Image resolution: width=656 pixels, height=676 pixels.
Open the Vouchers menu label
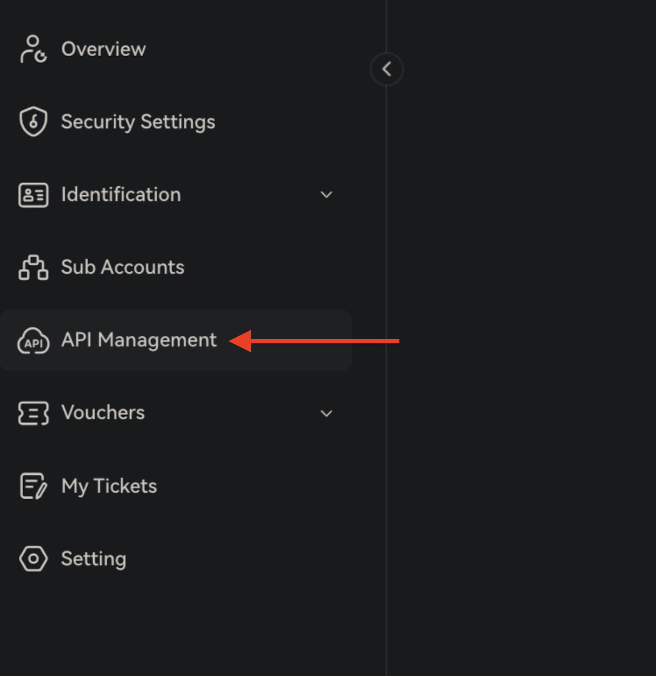pyautogui.click(x=103, y=412)
